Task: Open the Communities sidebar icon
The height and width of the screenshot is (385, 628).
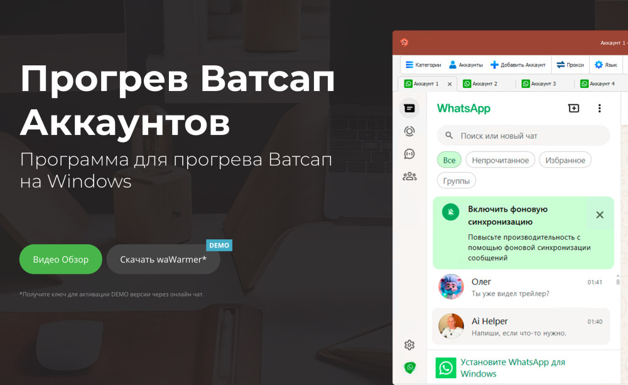Action: click(409, 176)
